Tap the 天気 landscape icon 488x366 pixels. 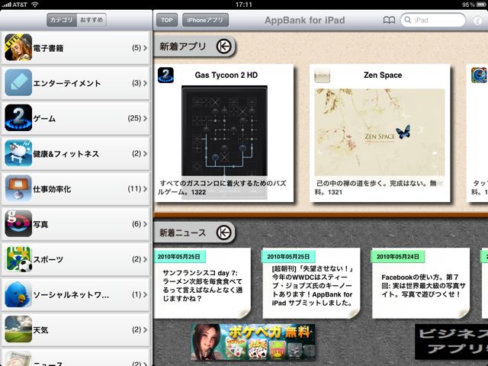(x=18, y=329)
